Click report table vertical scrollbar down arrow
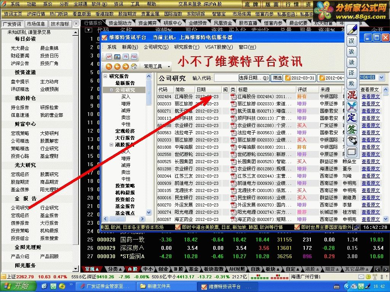 (x=385, y=219)
